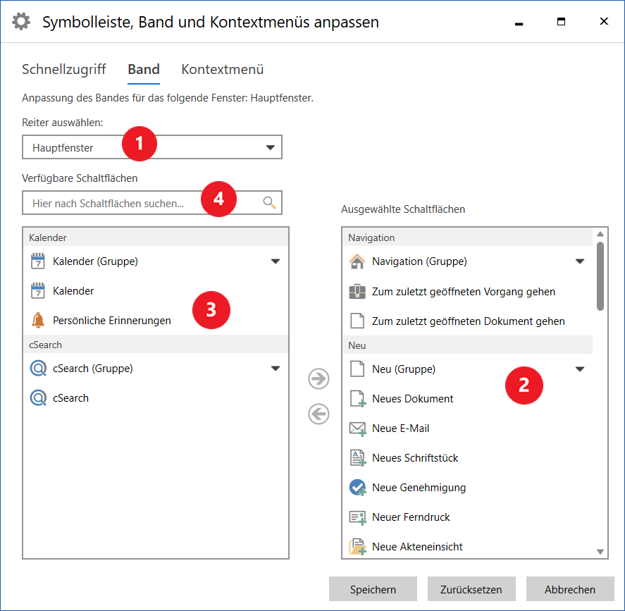Collapse the Neu (Gruppe) arrow

(x=580, y=369)
